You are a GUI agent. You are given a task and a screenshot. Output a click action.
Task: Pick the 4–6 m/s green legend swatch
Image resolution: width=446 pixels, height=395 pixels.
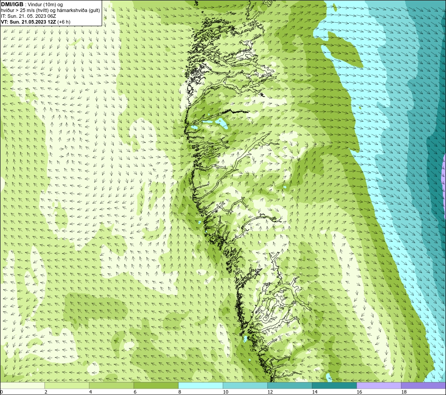click(111, 386)
